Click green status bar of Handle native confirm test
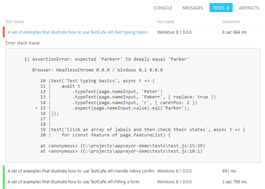 4,171
